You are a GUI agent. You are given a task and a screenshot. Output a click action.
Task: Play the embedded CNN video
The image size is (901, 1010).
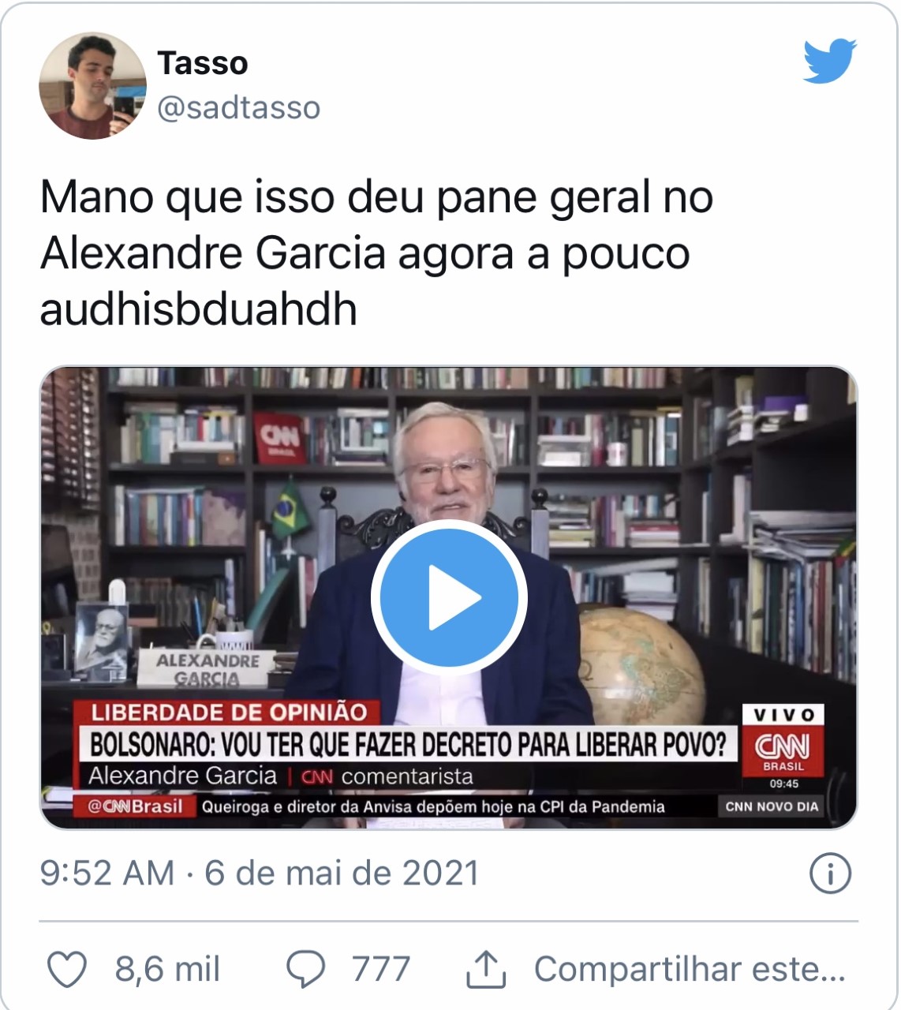tap(449, 597)
